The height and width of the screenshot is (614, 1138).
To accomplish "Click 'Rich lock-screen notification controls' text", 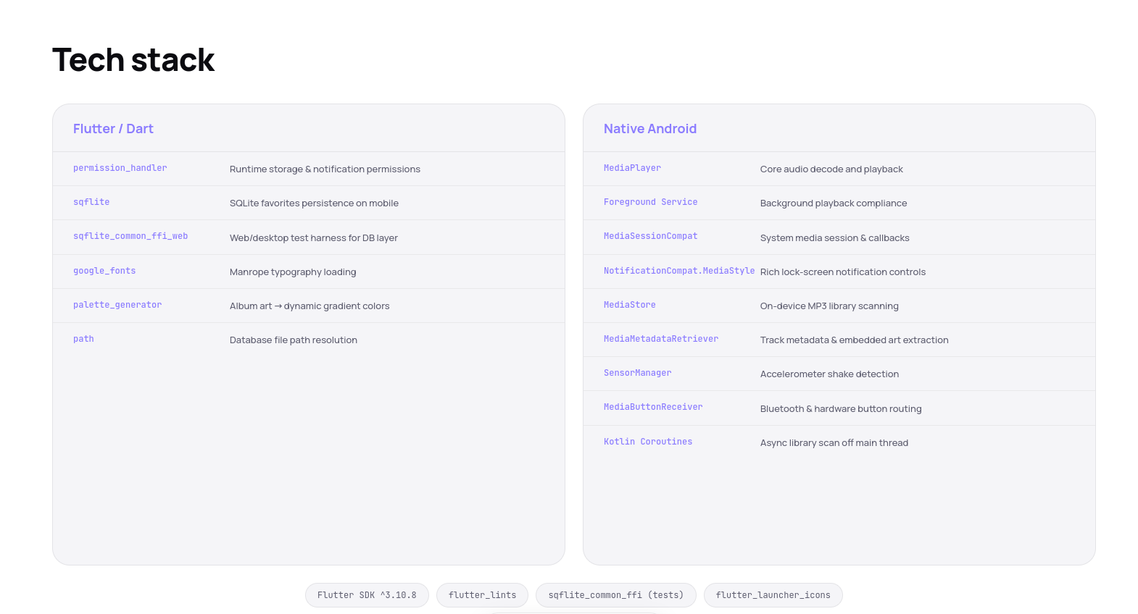I will click(843, 272).
